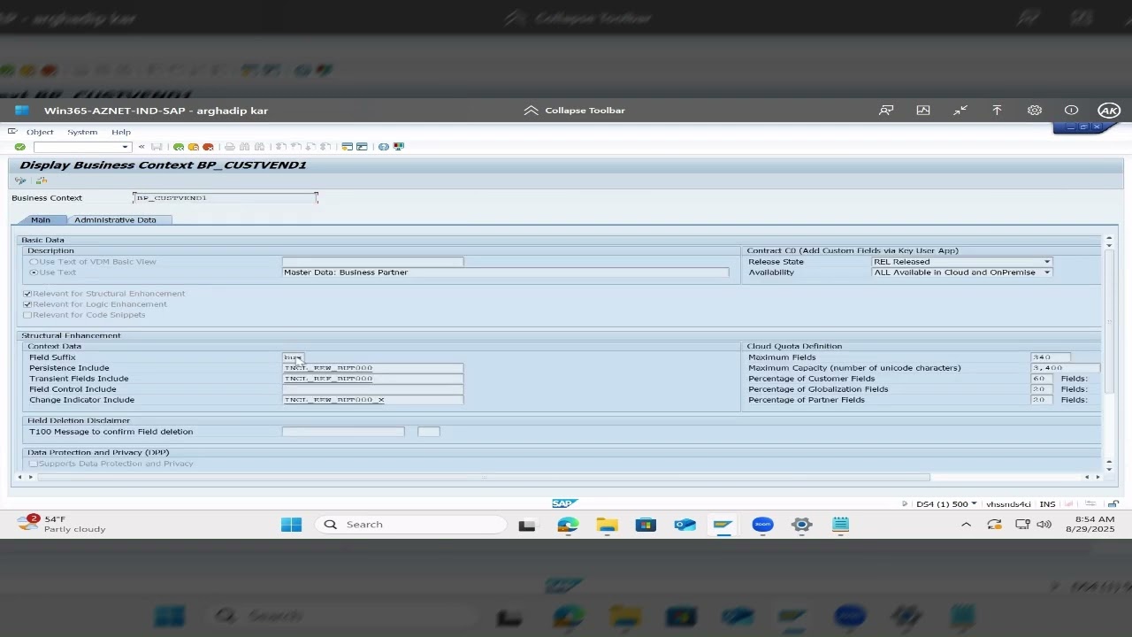Viewport: 1132px width, 637px height.
Task: Click the lock icon in SAP status bar
Action: click(1113, 503)
